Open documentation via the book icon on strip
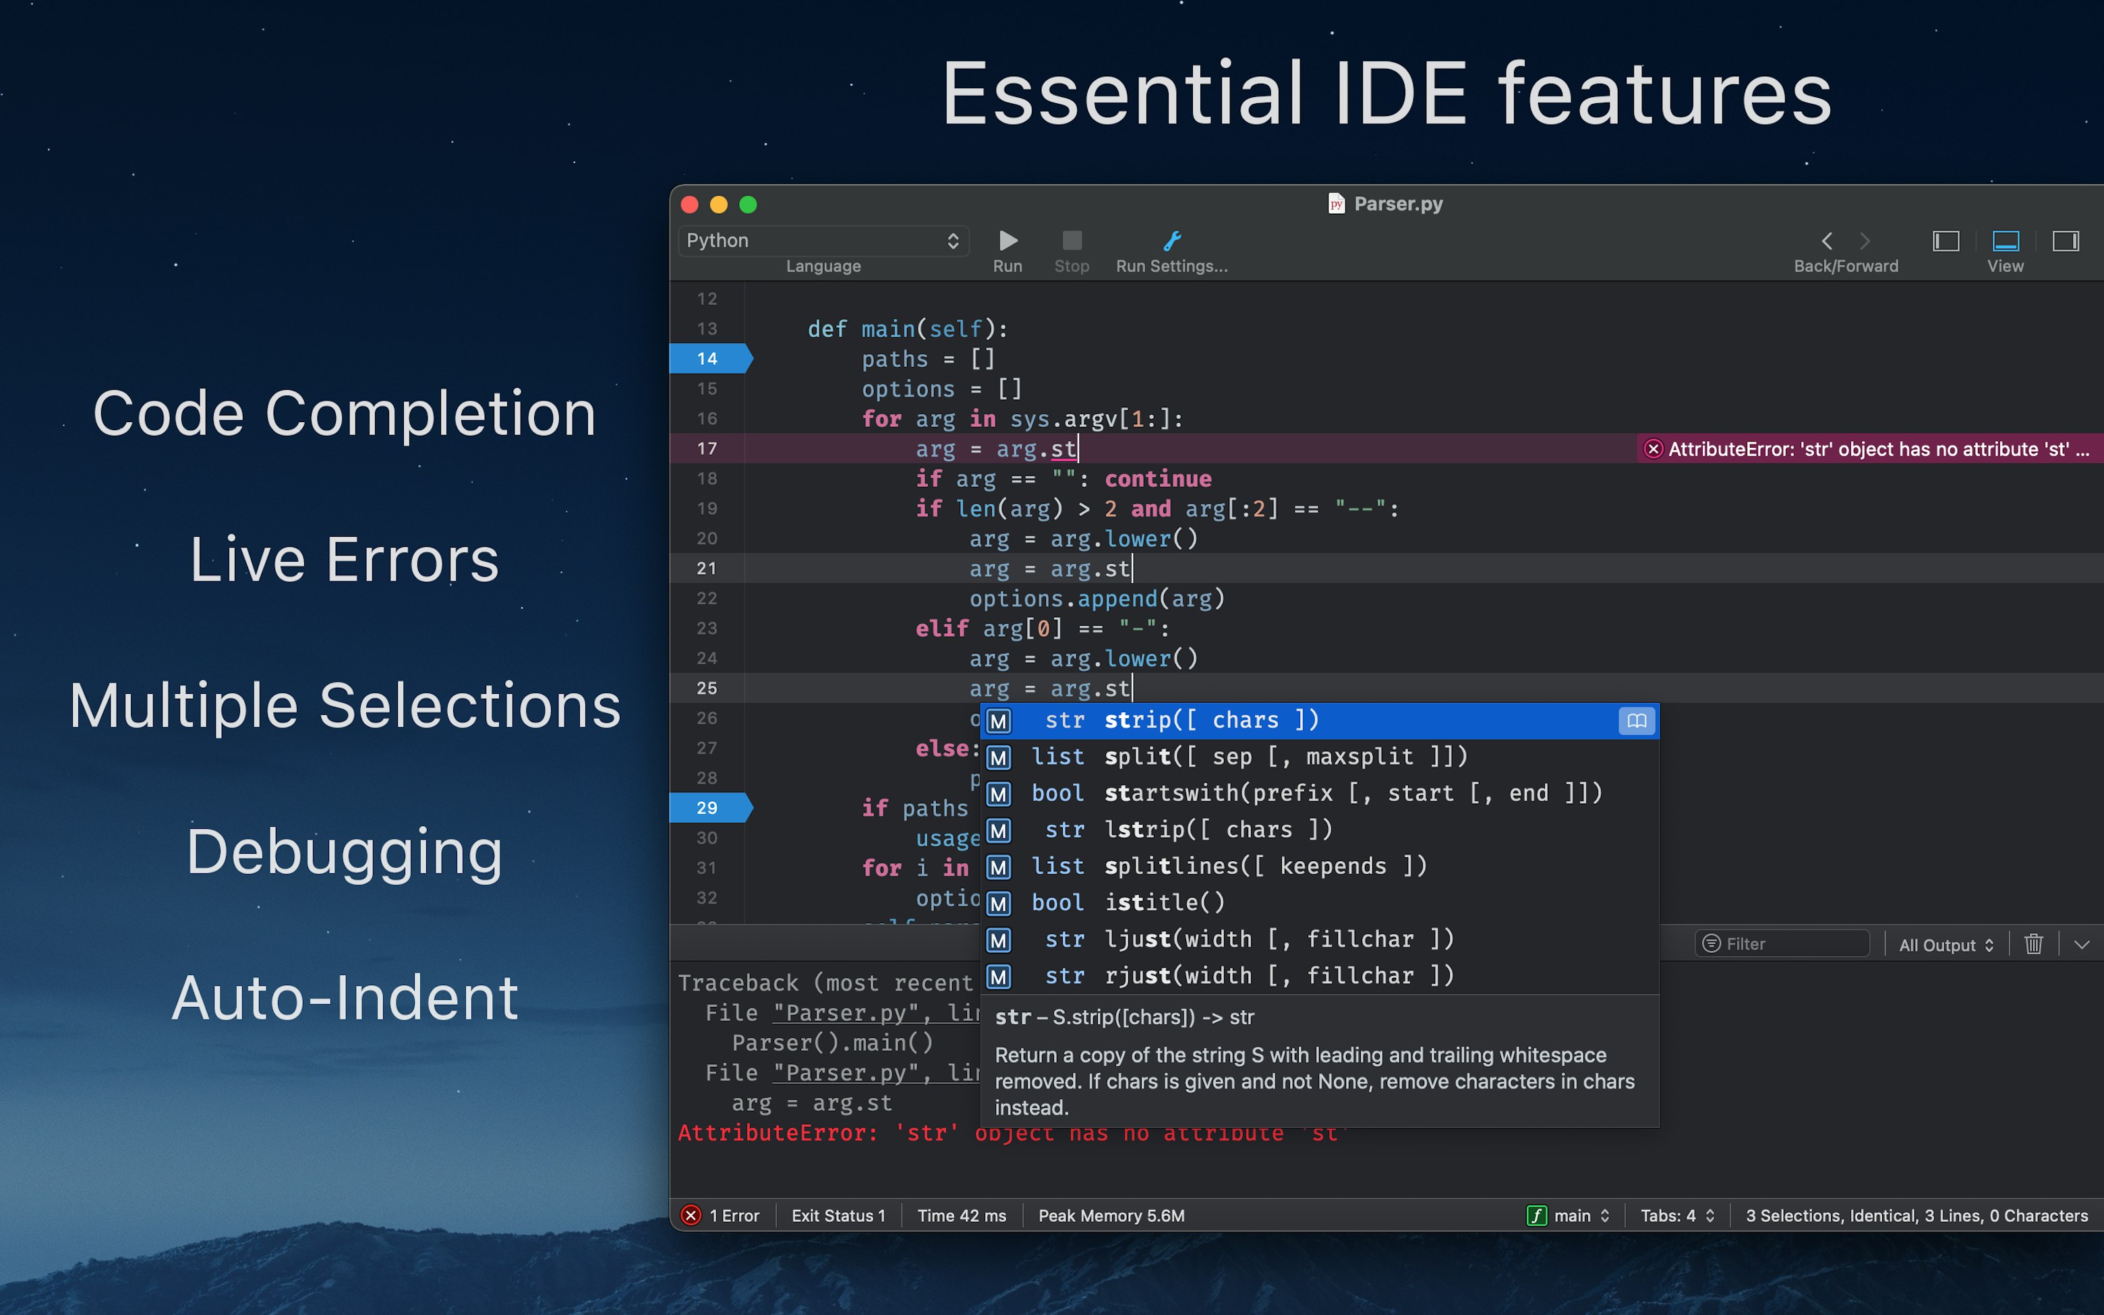The height and width of the screenshot is (1315, 2104). pos(1635,720)
